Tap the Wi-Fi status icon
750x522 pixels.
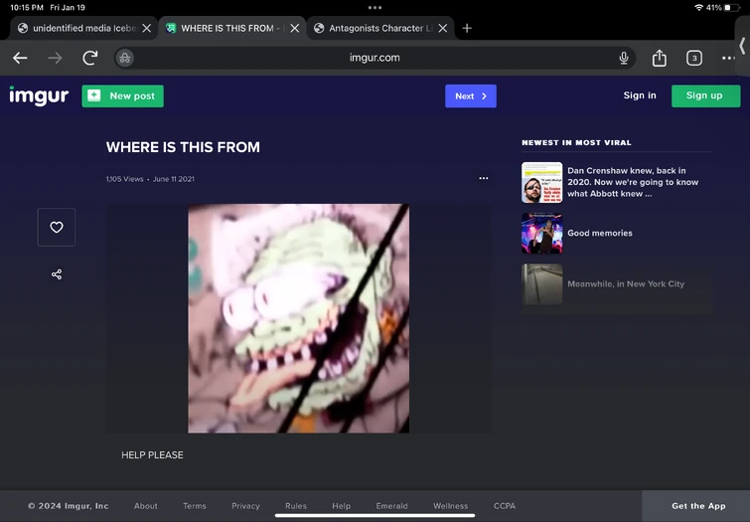[698, 8]
